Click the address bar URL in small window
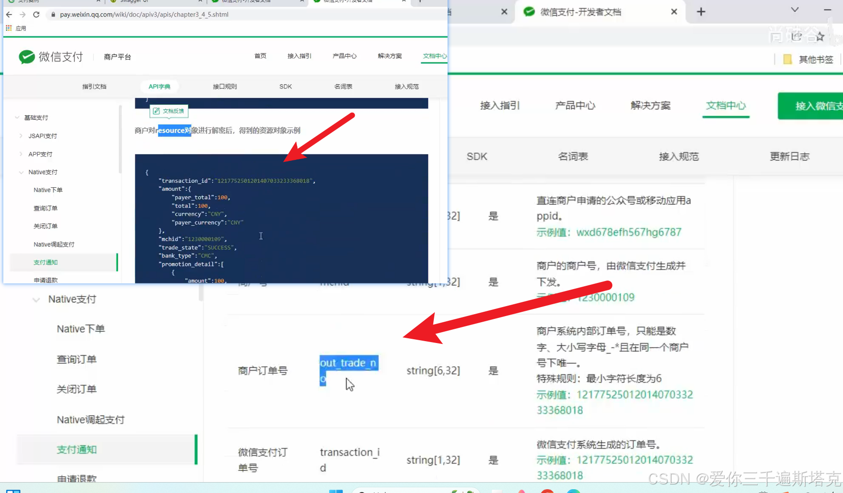The height and width of the screenshot is (493, 843). [144, 15]
